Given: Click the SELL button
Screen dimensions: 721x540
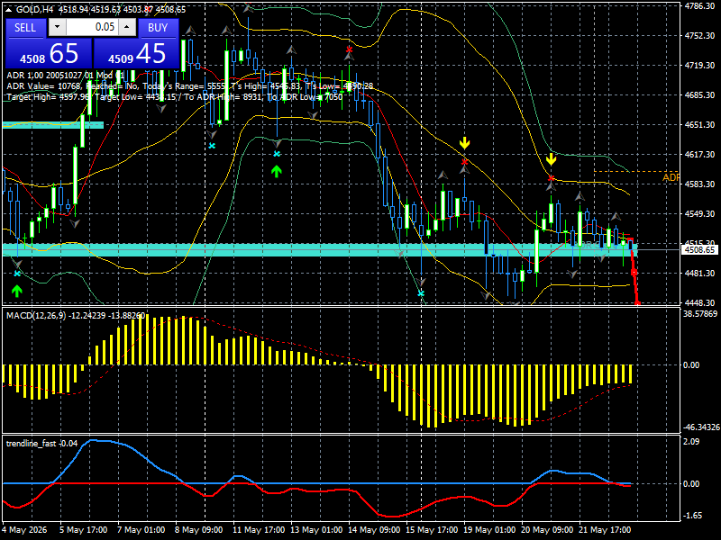Looking at the screenshot, I should (x=25, y=28).
